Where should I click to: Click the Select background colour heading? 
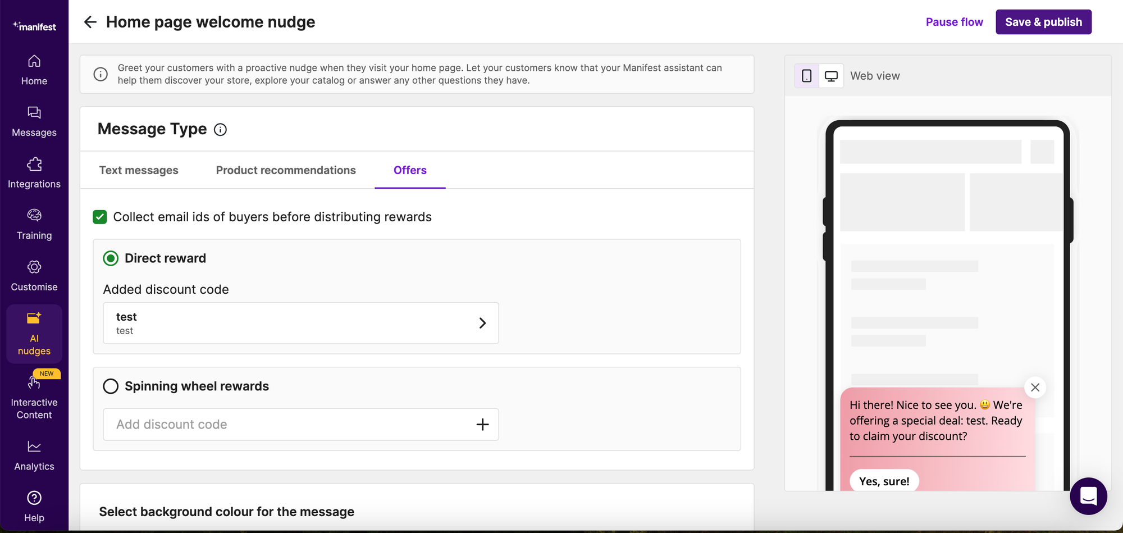tap(227, 512)
